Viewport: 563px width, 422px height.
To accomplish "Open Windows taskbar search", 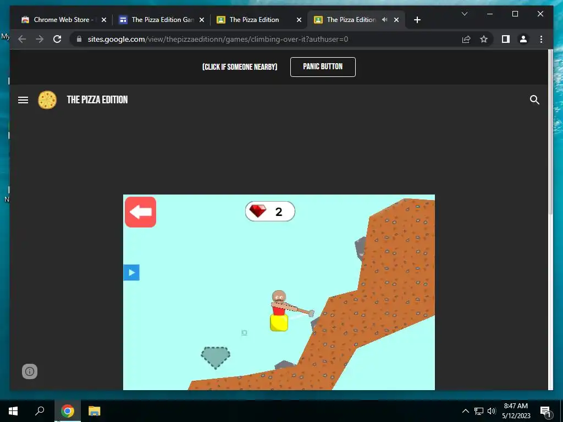I will pyautogui.click(x=40, y=411).
